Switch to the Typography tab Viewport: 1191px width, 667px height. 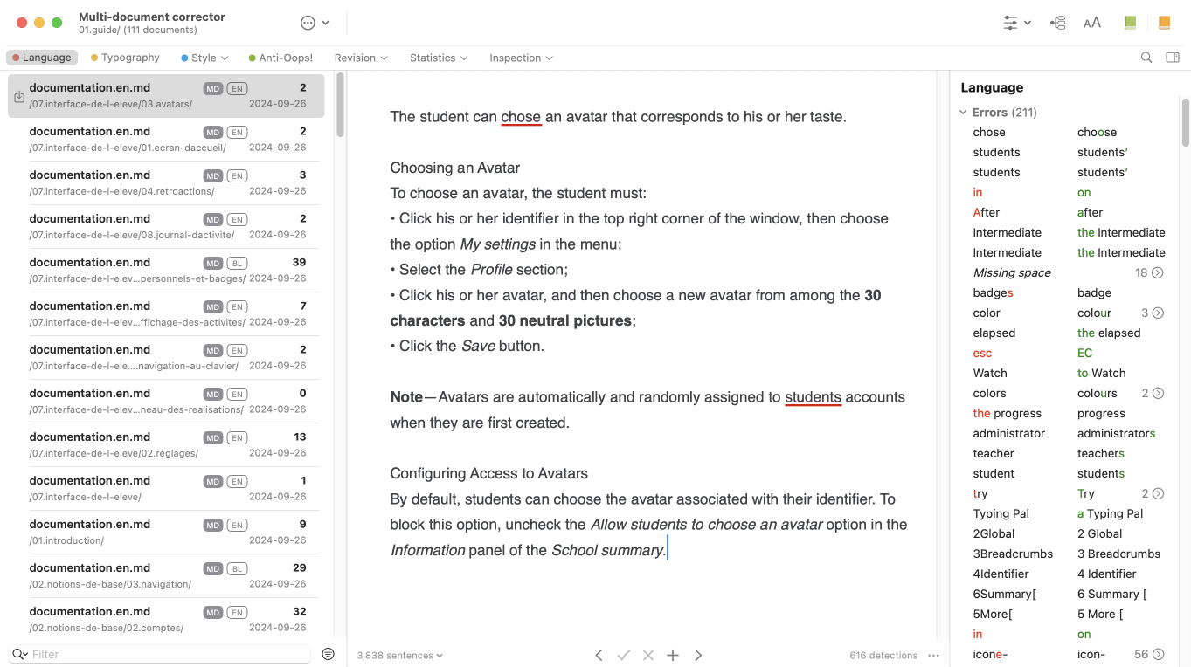click(125, 58)
